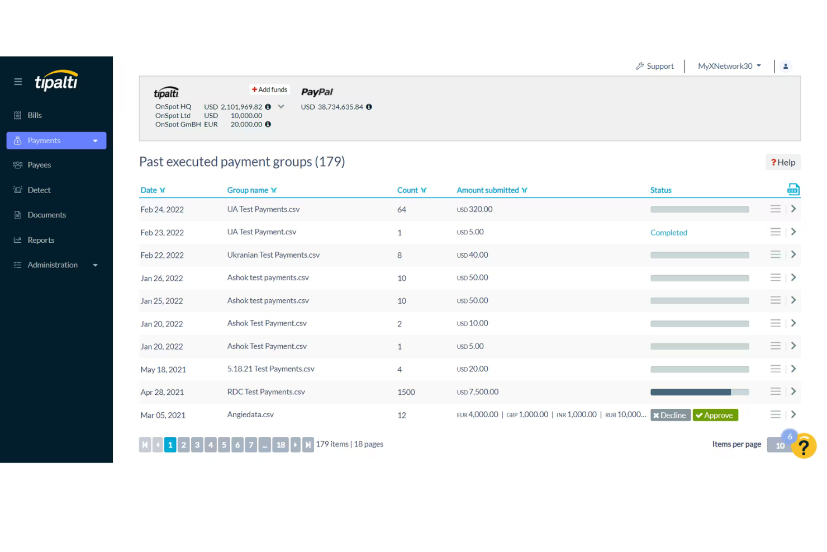
Task: Open the Payees section via its people icon
Action: click(x=17, y=164)
